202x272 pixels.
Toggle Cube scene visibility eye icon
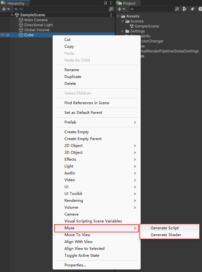(2, 35)
